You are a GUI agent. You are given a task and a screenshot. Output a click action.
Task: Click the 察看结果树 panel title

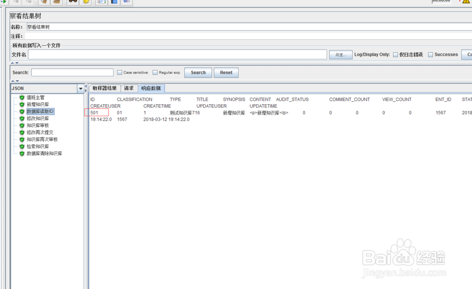click(x=25, y=16)
